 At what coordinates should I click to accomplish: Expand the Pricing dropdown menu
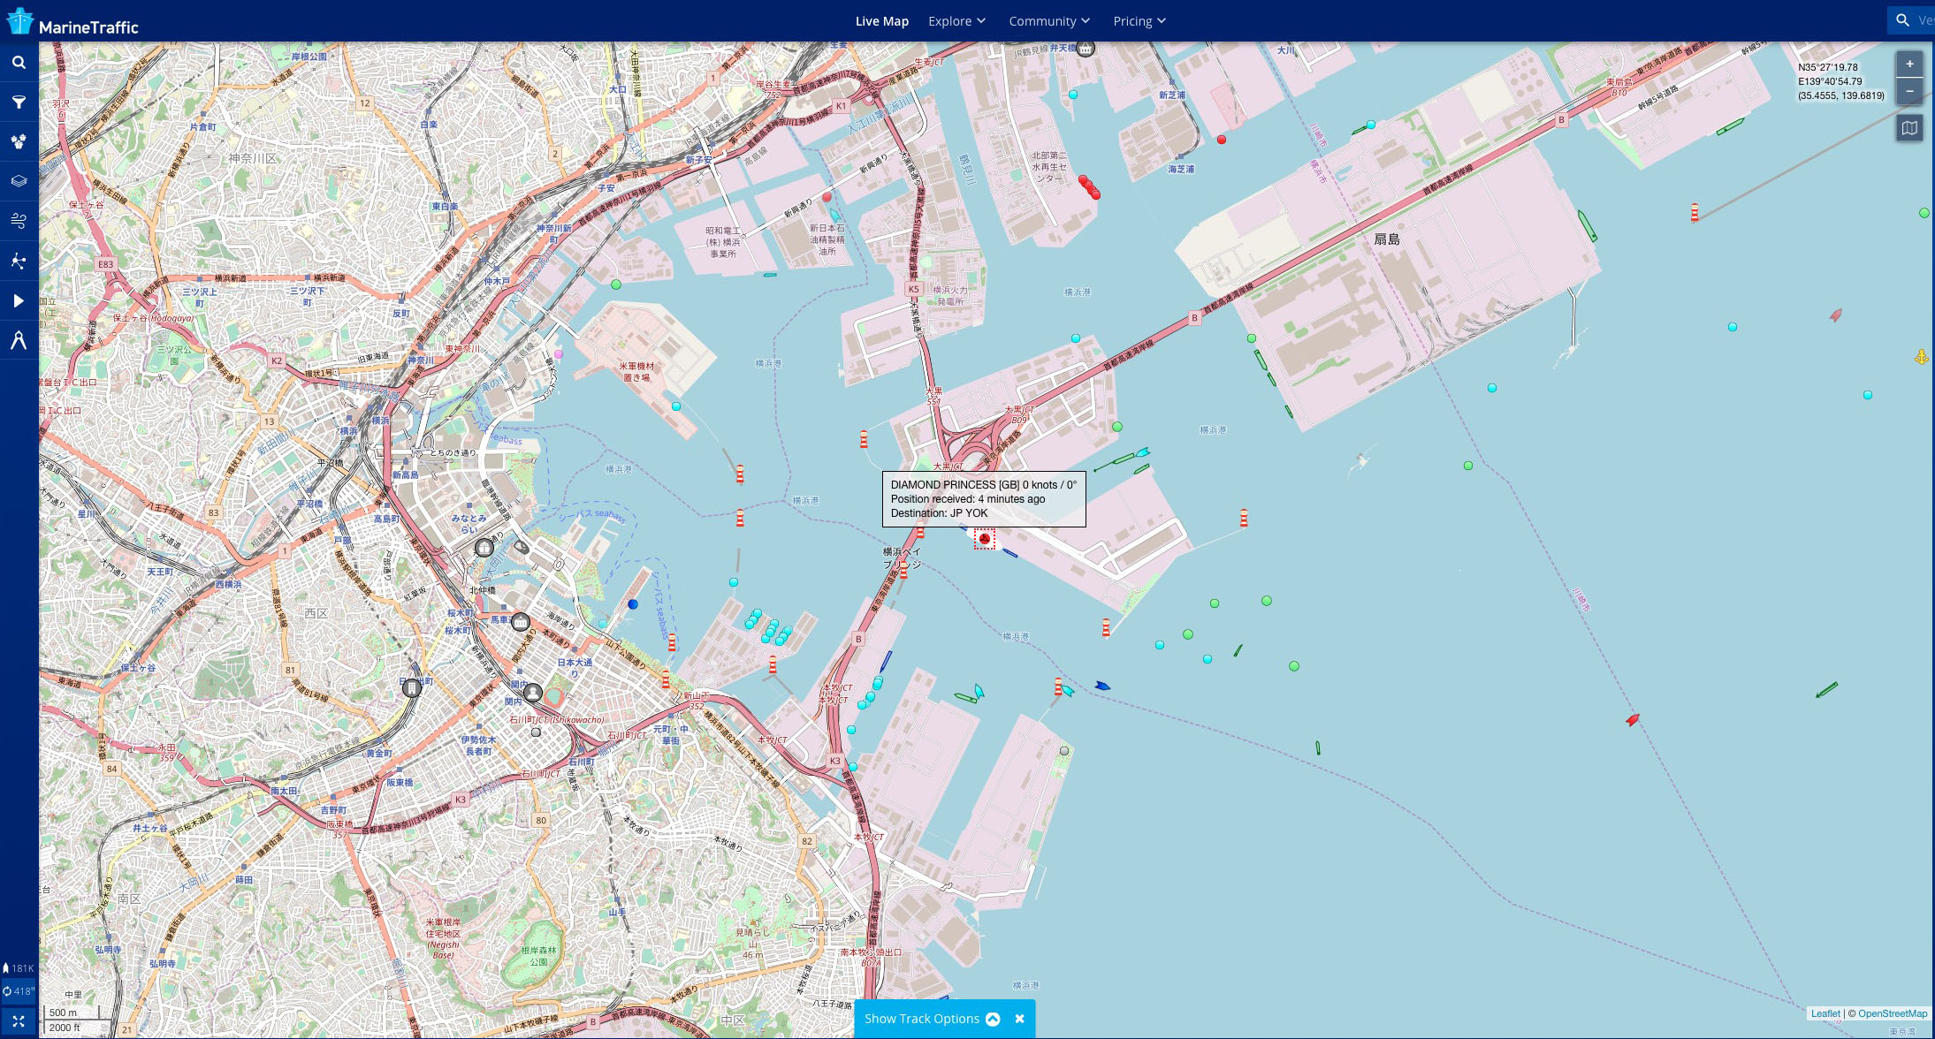pyautogui.click(x=1139, y=21)
